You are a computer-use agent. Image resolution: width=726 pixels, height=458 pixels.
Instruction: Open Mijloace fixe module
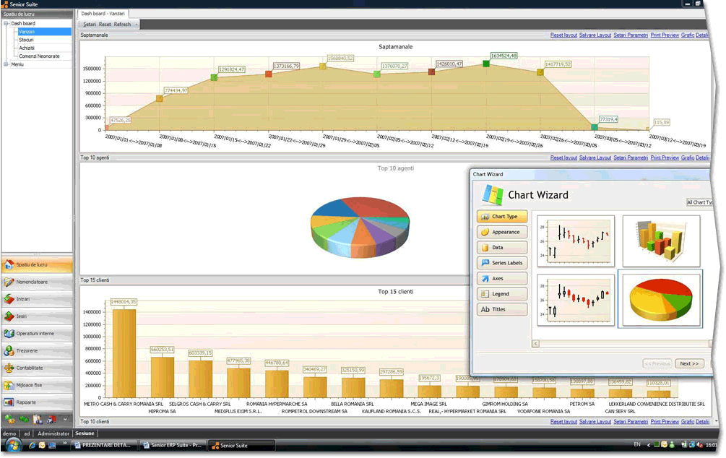click(x=31, y=384)
